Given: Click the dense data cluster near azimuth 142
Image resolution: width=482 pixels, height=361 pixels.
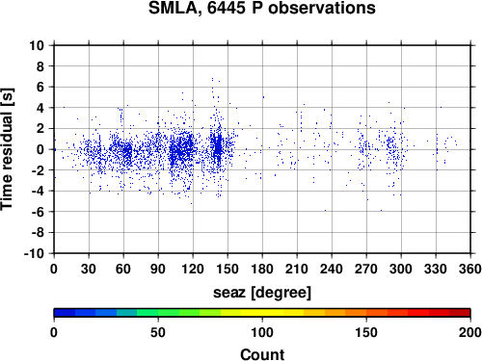Looking at the screenshot, I should (218, 147).
